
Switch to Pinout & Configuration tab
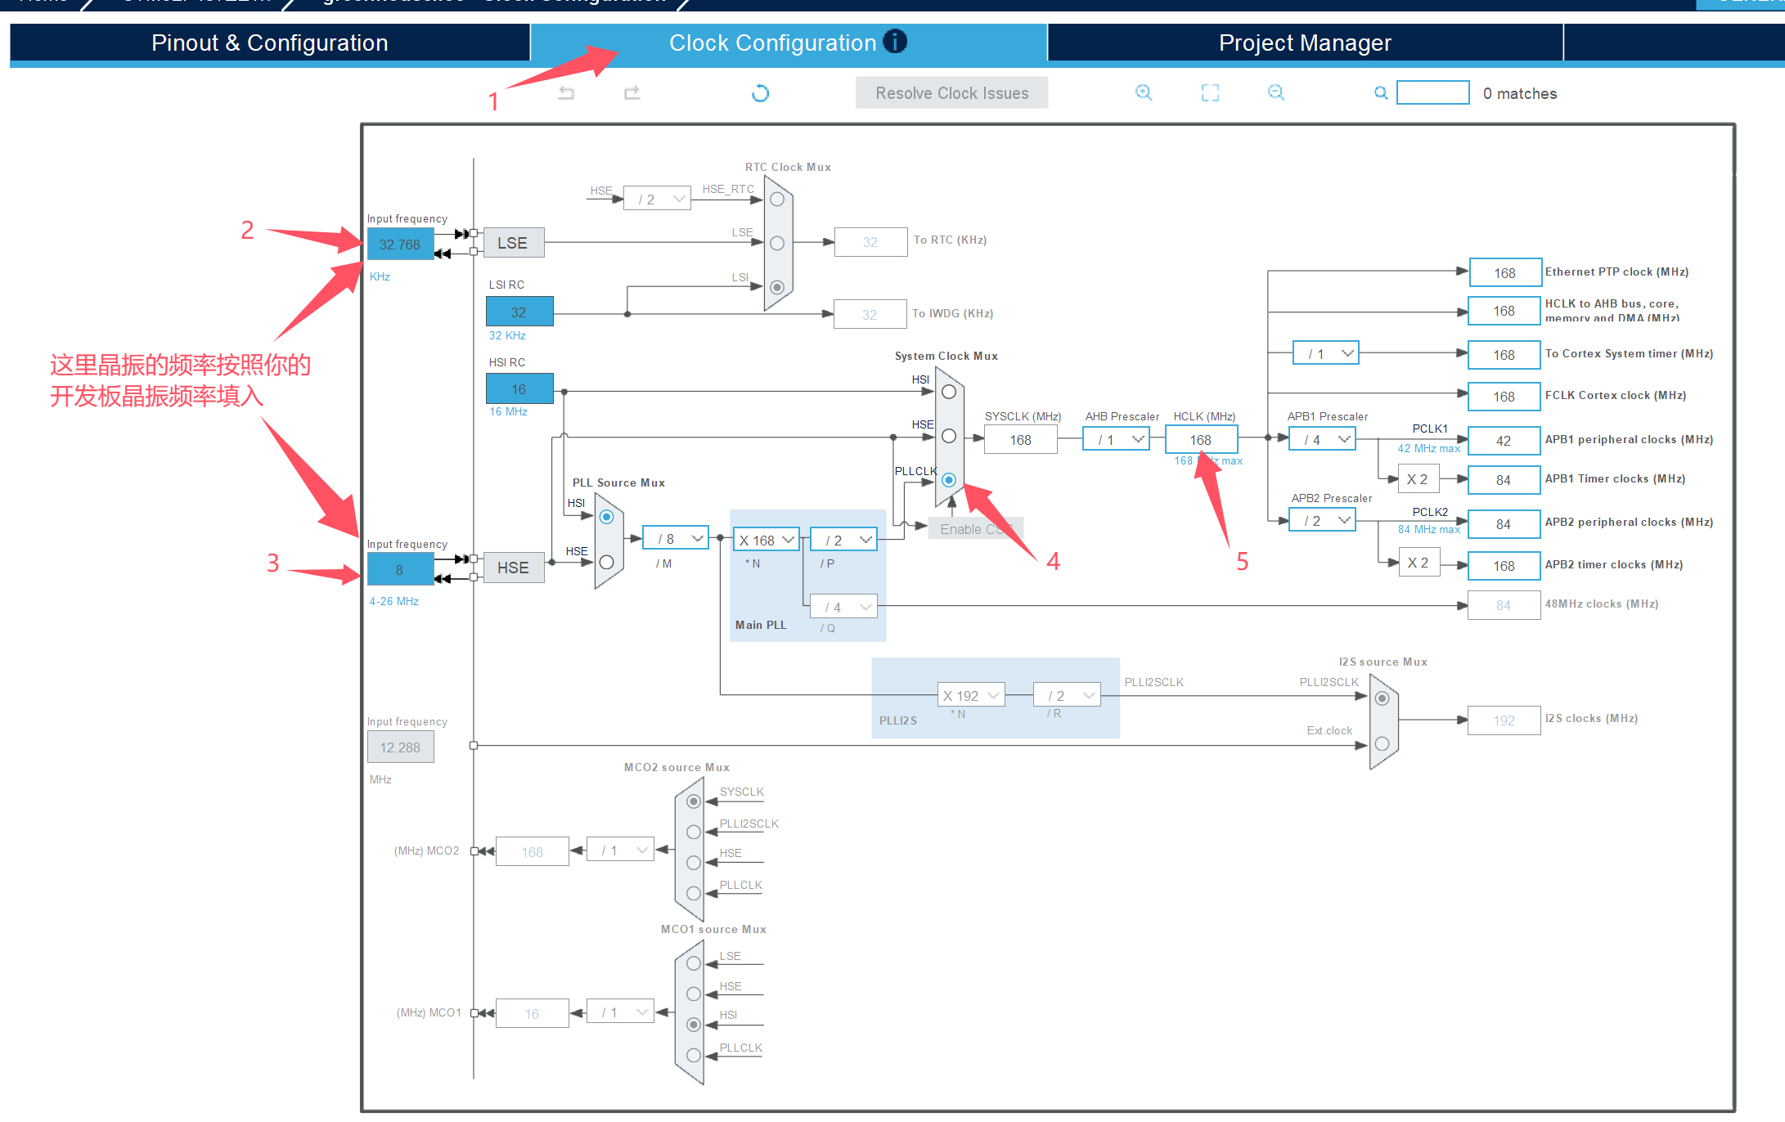click(269, 43)
